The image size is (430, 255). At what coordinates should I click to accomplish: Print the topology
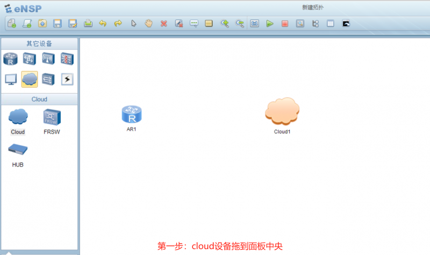coord(88,24)
